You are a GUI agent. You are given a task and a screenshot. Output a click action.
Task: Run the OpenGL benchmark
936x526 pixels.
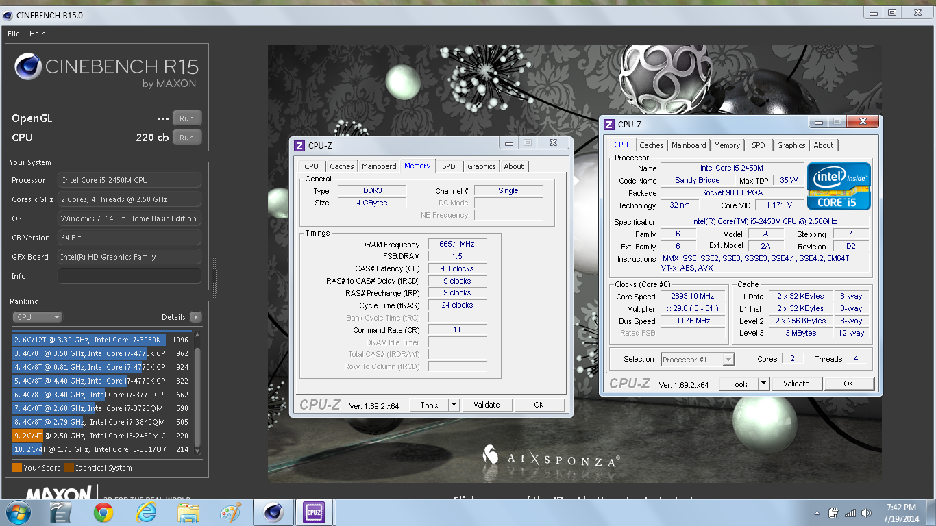point(186,118)
